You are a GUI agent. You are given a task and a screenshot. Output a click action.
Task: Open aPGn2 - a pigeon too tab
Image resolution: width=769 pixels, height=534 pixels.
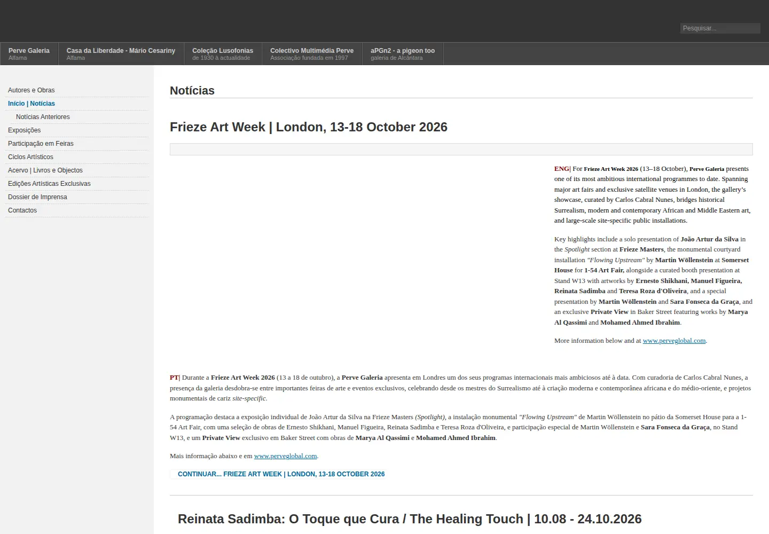403,54
